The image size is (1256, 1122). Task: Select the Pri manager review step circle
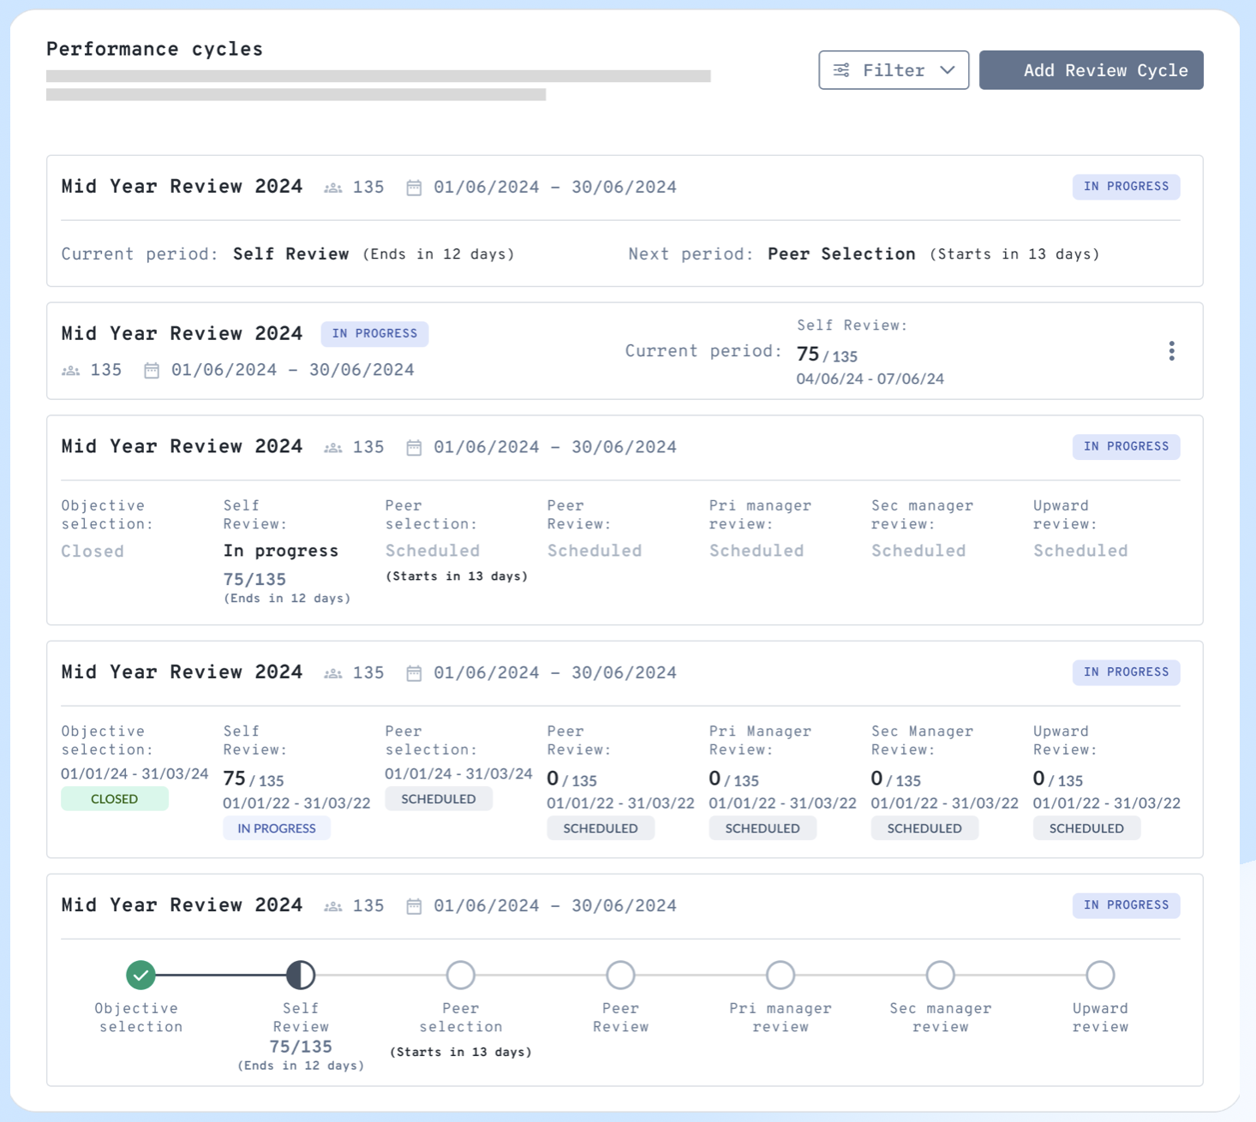point(781,975)
